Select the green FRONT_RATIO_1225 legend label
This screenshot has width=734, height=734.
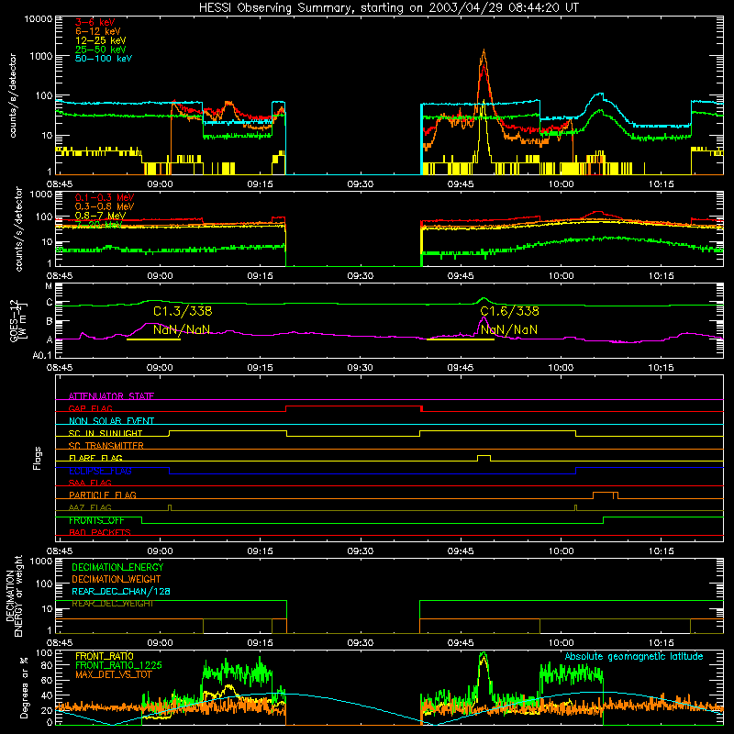point(118,665)
